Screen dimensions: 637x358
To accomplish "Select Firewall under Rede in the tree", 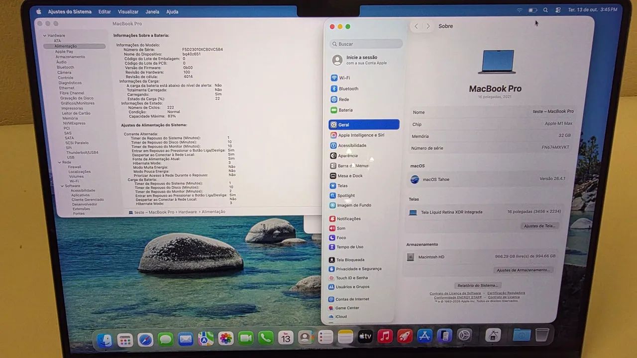I will (75, 167).
